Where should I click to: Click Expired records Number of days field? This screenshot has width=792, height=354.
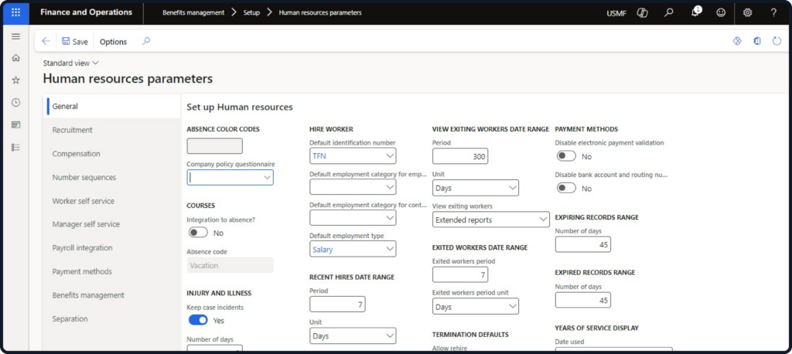point(583,300)
